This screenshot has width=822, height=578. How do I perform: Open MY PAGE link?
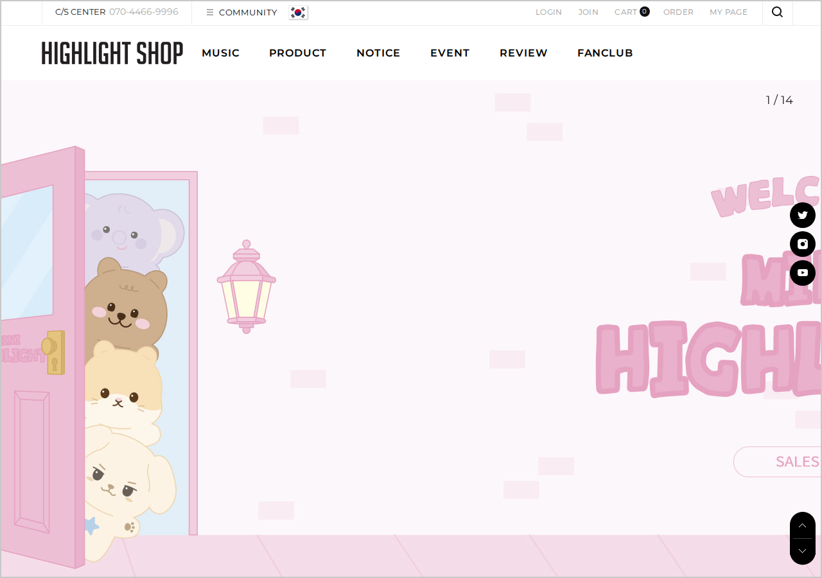[x=728, y=12]
